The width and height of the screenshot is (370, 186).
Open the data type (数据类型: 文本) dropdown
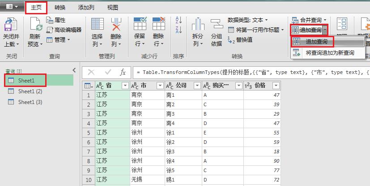[248, 20]
